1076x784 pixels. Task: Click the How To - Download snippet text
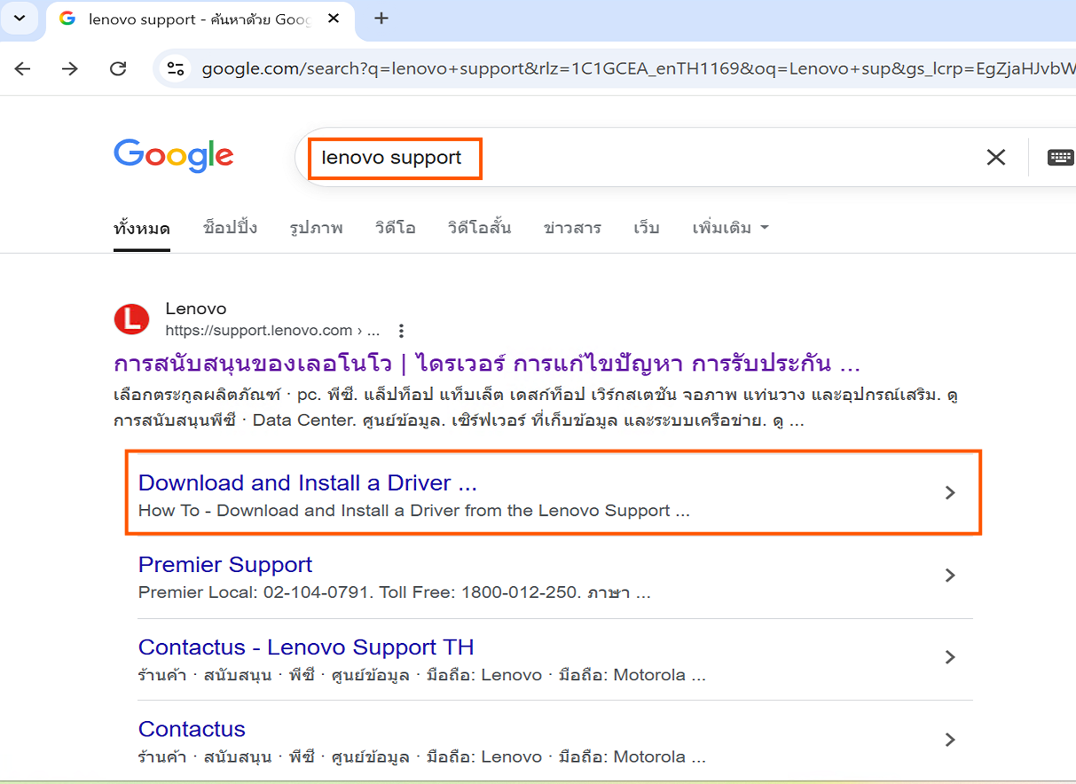414,511
